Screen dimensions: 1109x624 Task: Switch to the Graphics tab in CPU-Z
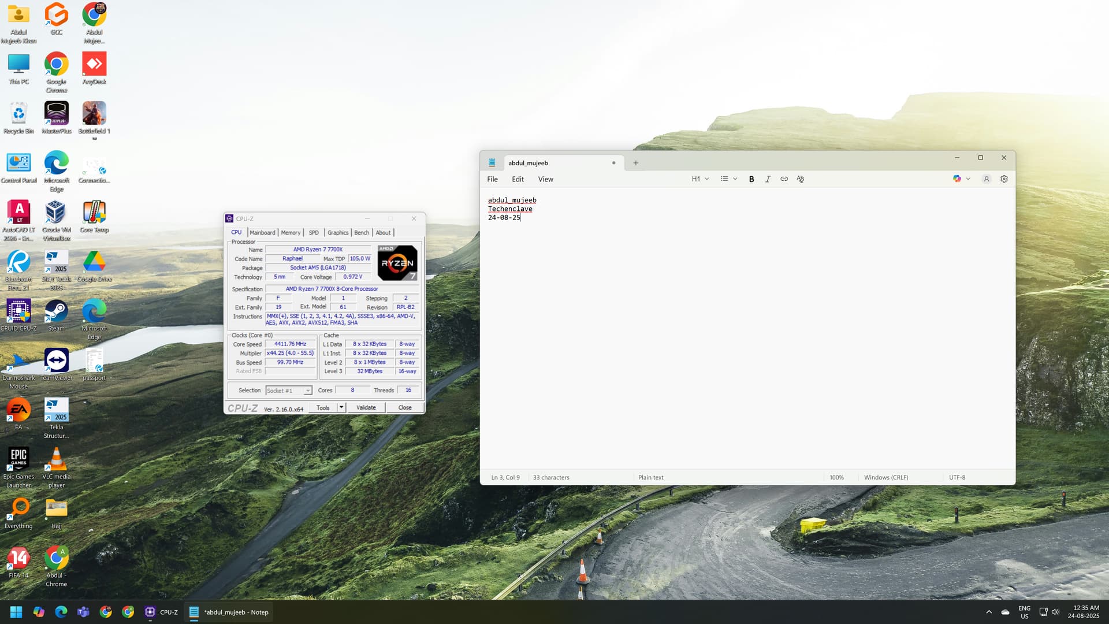coord(338,232)
